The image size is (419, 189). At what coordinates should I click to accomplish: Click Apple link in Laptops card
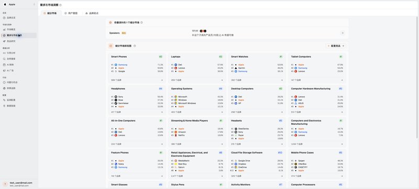point(181,72)
